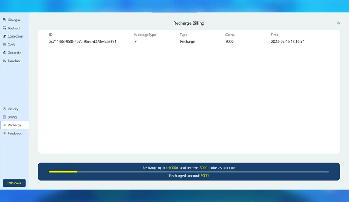This screenshot has width=349, height=202.
Task: Select the Feedback icon in sidebar
Action: (5, 133)
